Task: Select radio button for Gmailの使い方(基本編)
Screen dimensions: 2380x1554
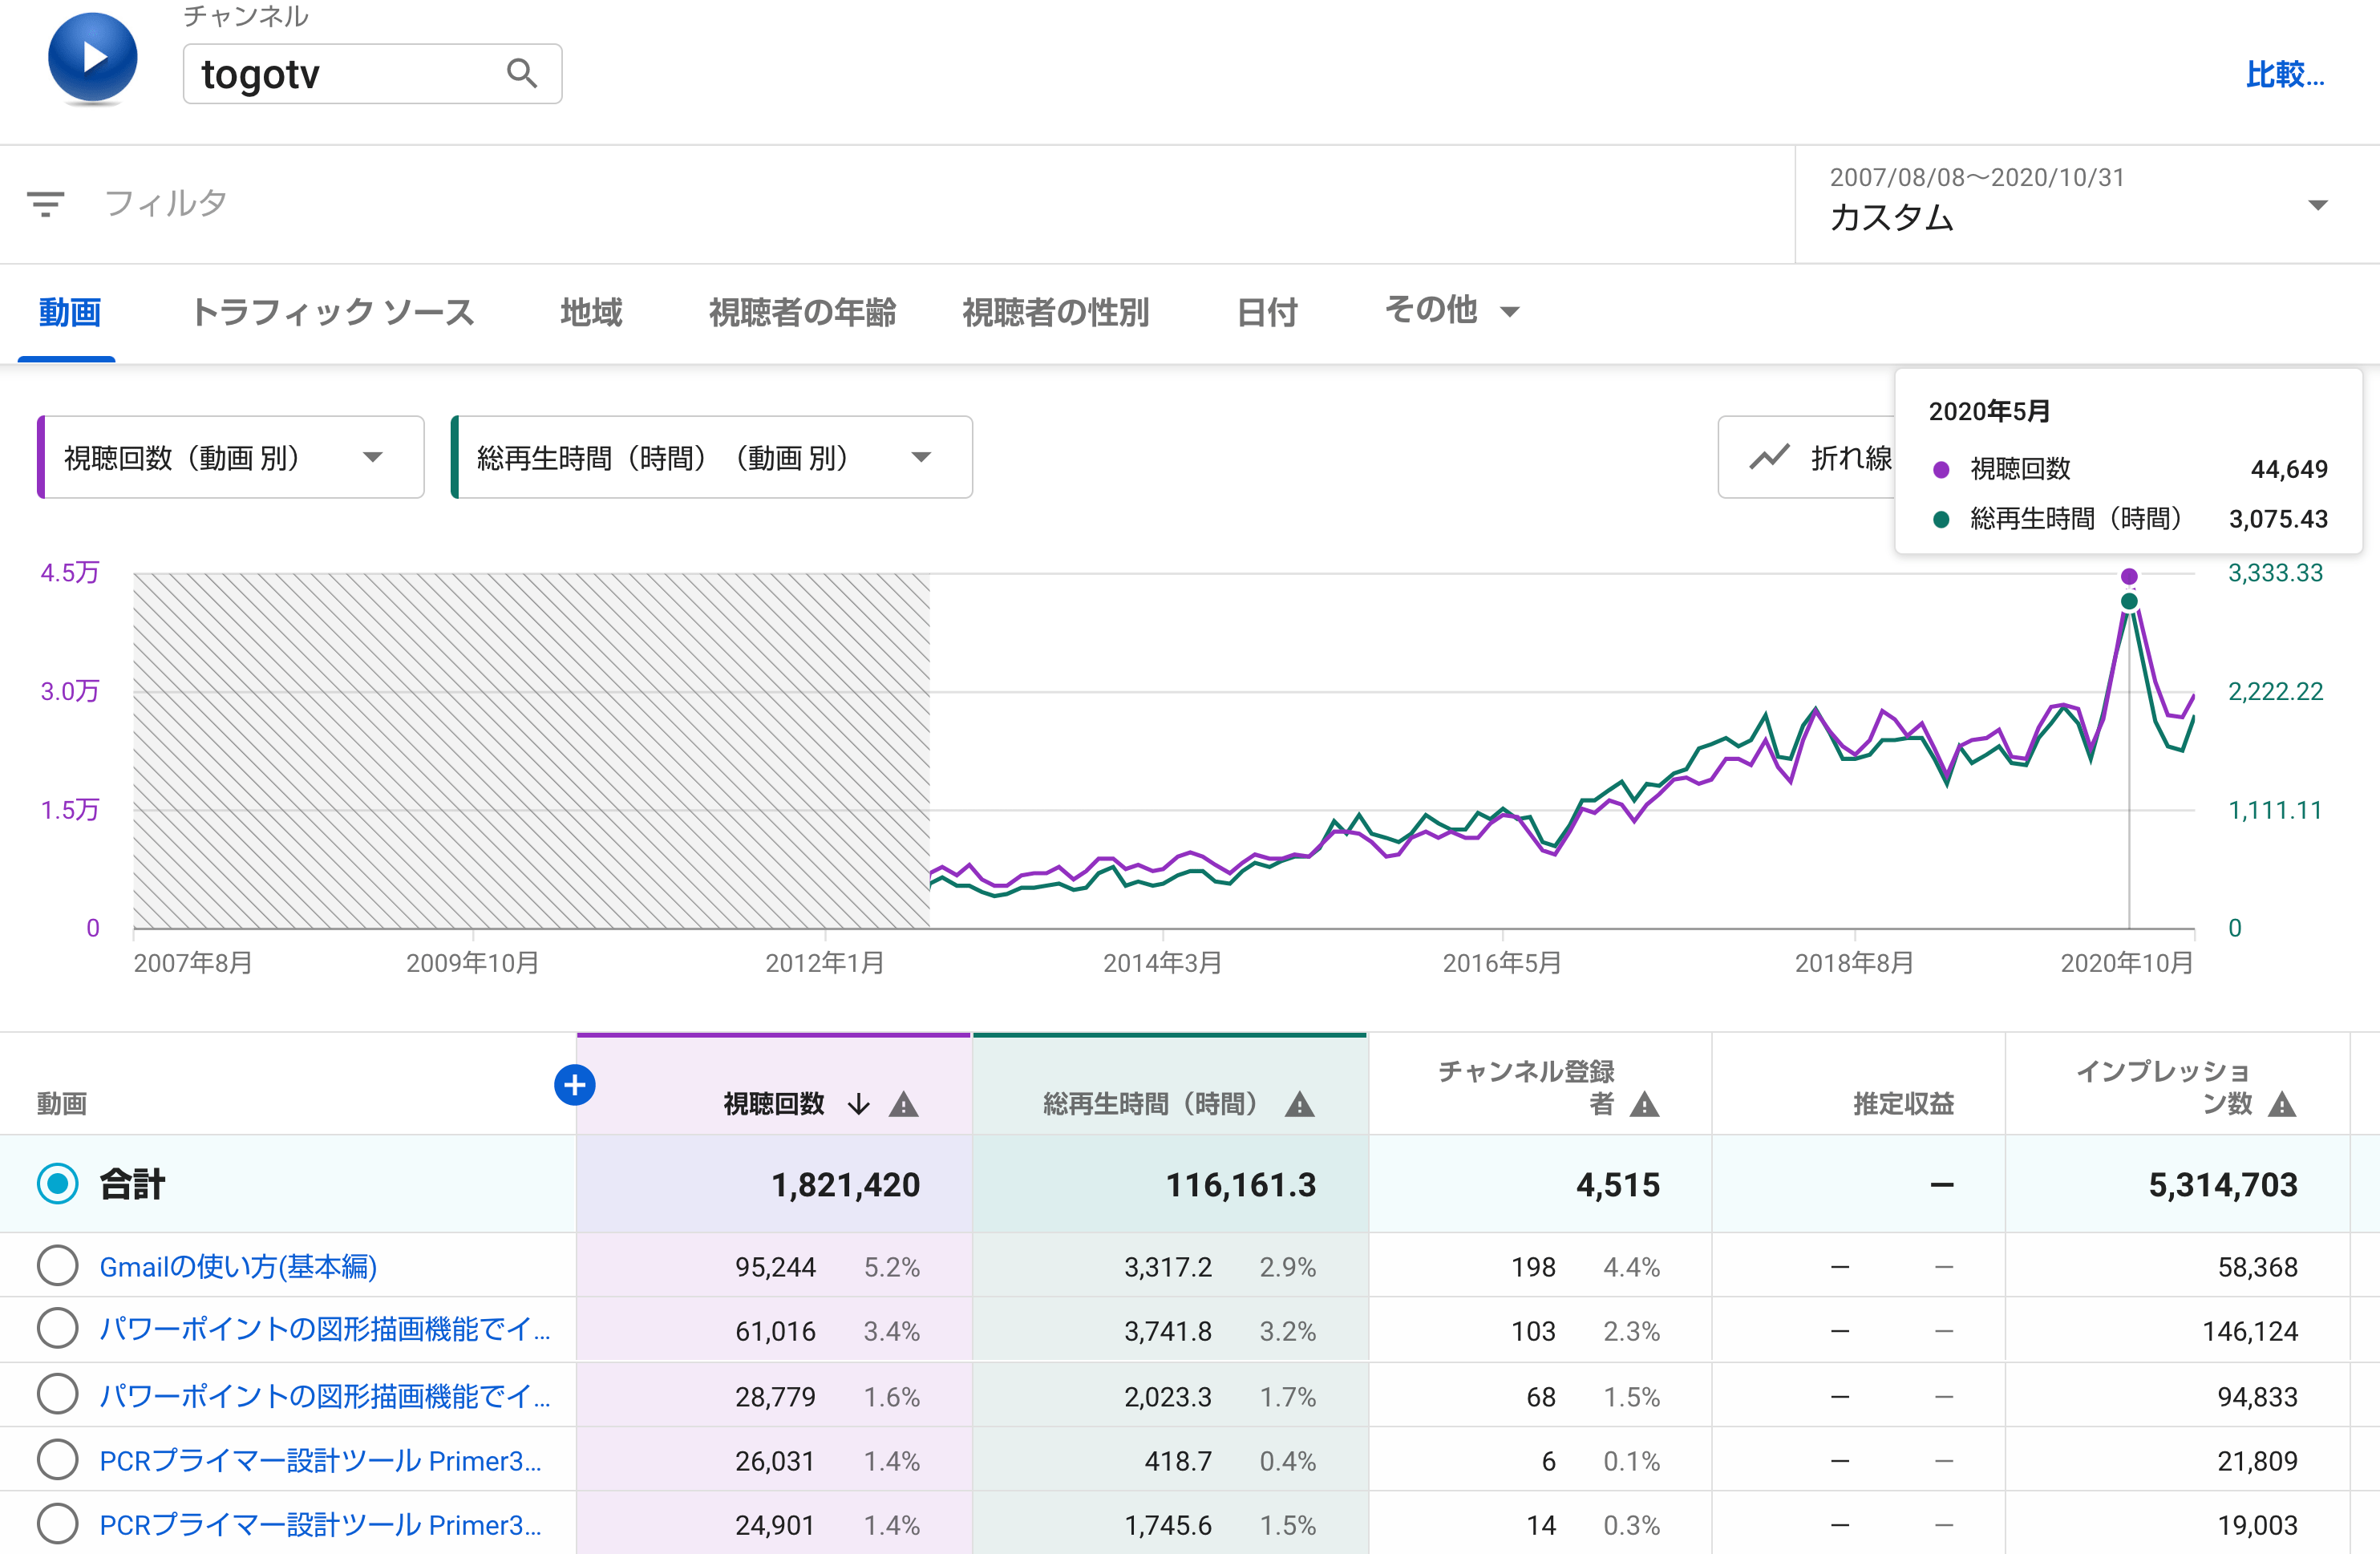Action: [57, 1266]
